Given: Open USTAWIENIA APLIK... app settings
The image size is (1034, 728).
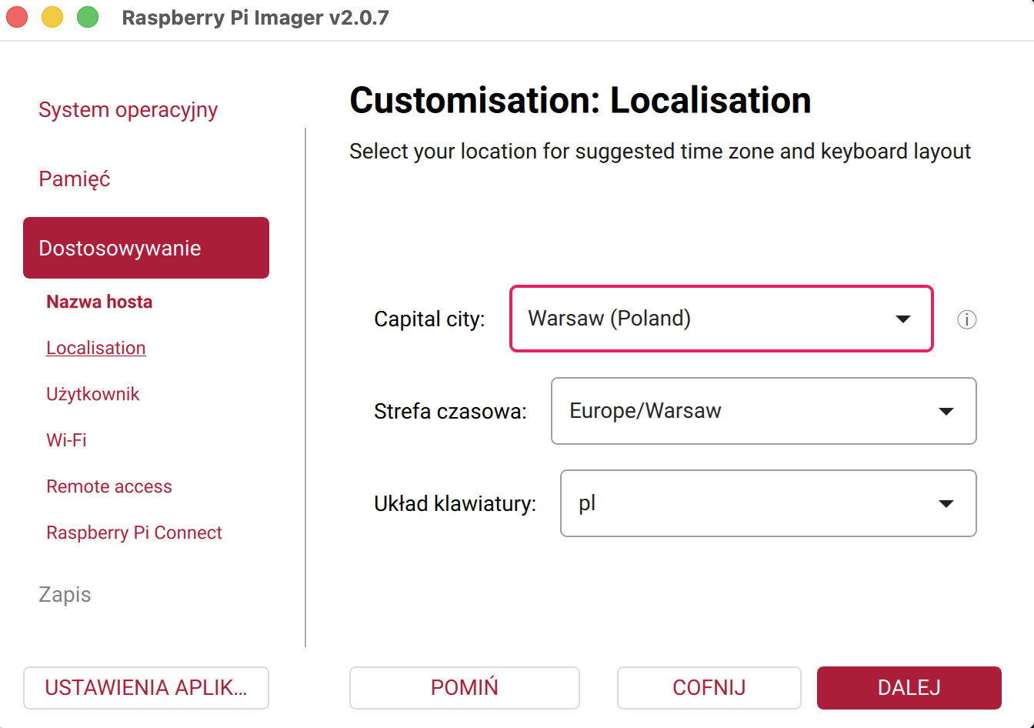Looking at the screenshot, I should (x=146, y=687).
